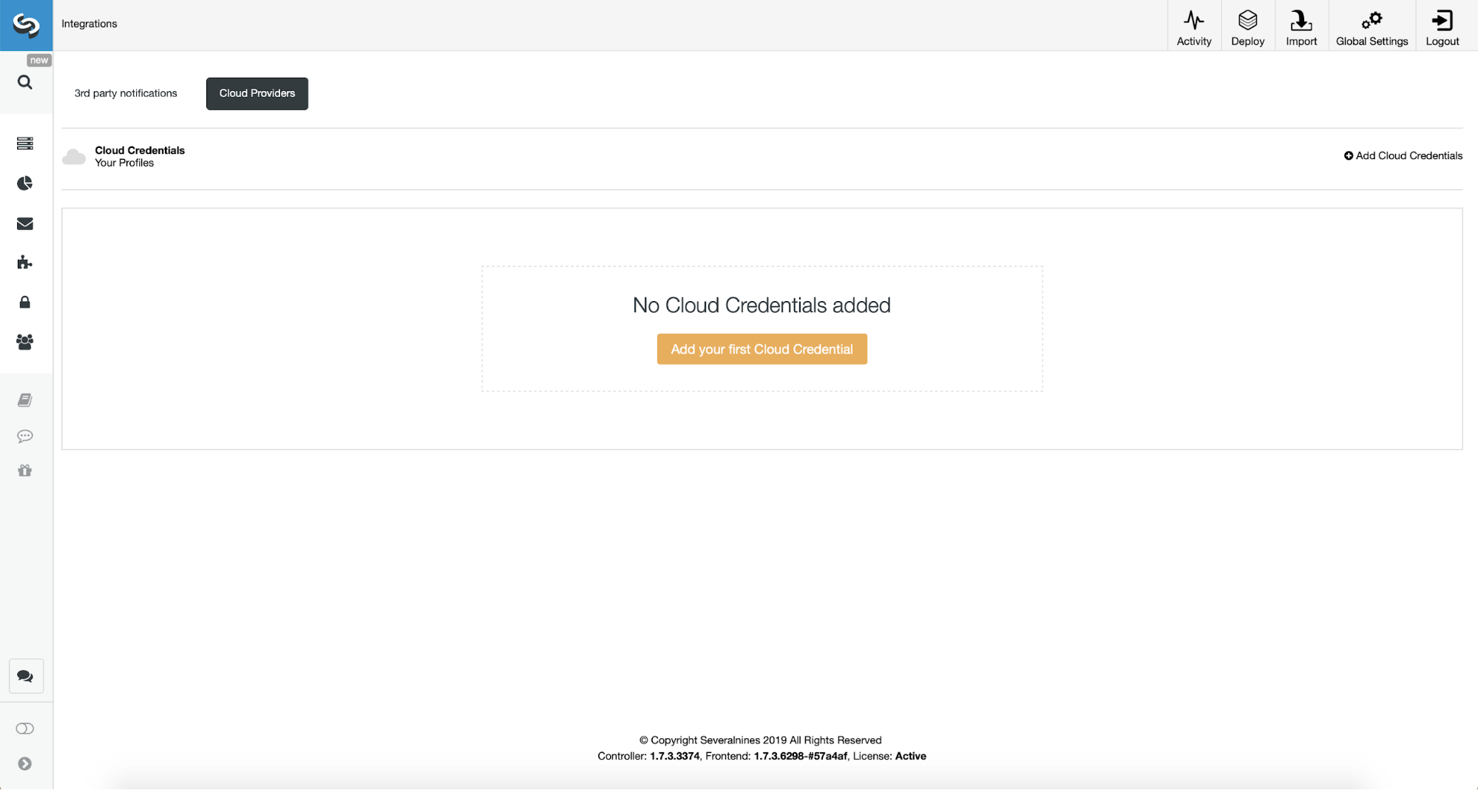
Task: Open the live chat bubbles icon
Action: 26,676
